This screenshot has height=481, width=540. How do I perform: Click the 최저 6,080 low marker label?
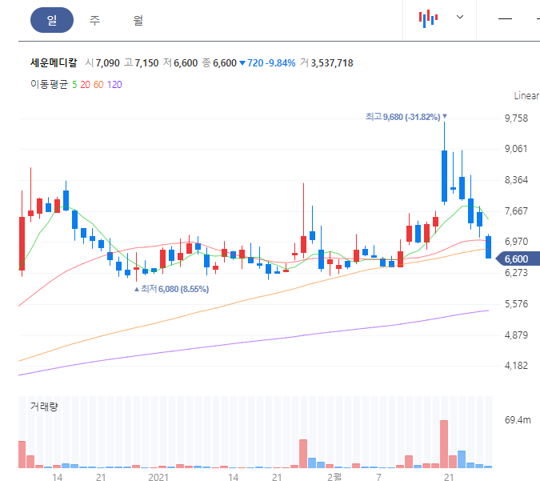171,289
